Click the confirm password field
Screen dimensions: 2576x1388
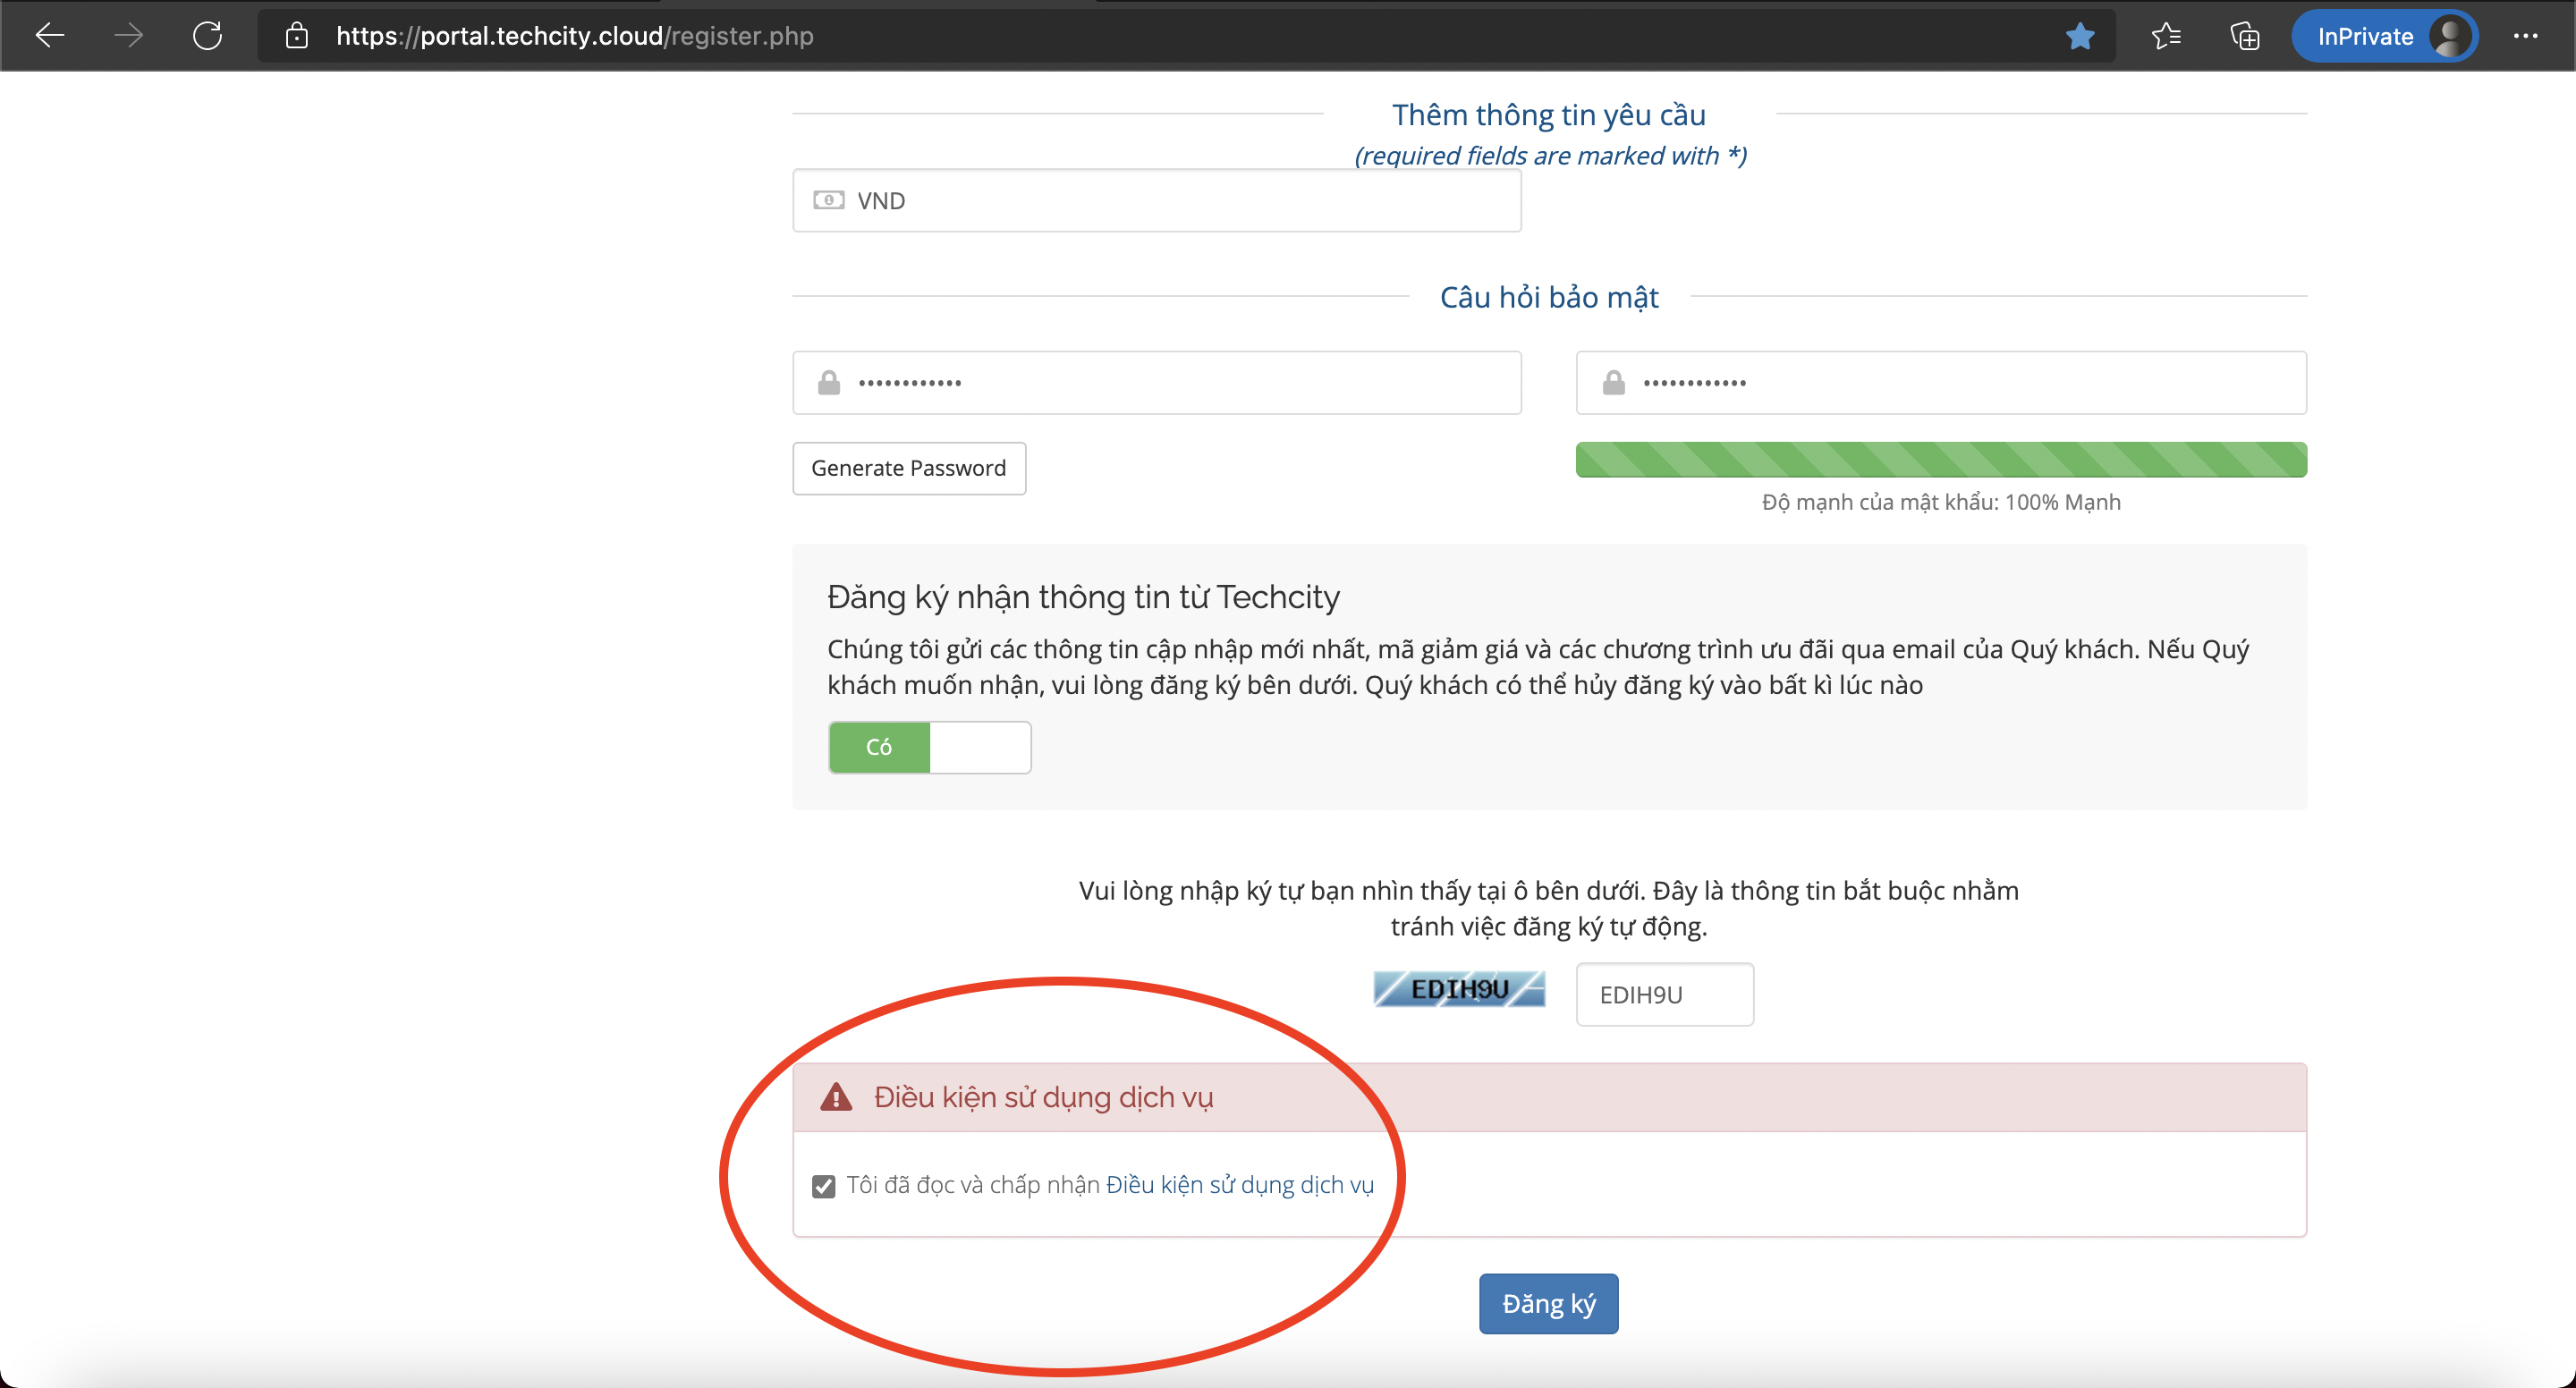click(x=1941, y=382)
